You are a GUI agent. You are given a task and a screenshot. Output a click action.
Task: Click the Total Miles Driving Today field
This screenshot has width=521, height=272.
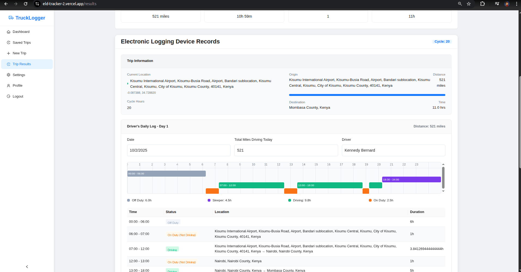pos(286,150)
